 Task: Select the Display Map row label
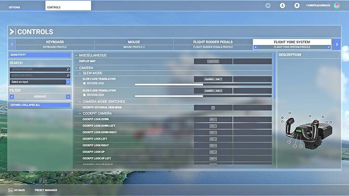click(87, 61)
